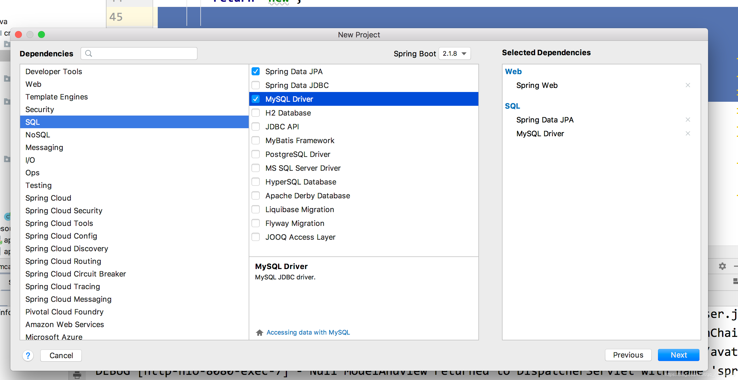The width and height of the screenshot is (738, 380).
Task: Select Spring Cloud Routing category
Action: coord(134,261)
